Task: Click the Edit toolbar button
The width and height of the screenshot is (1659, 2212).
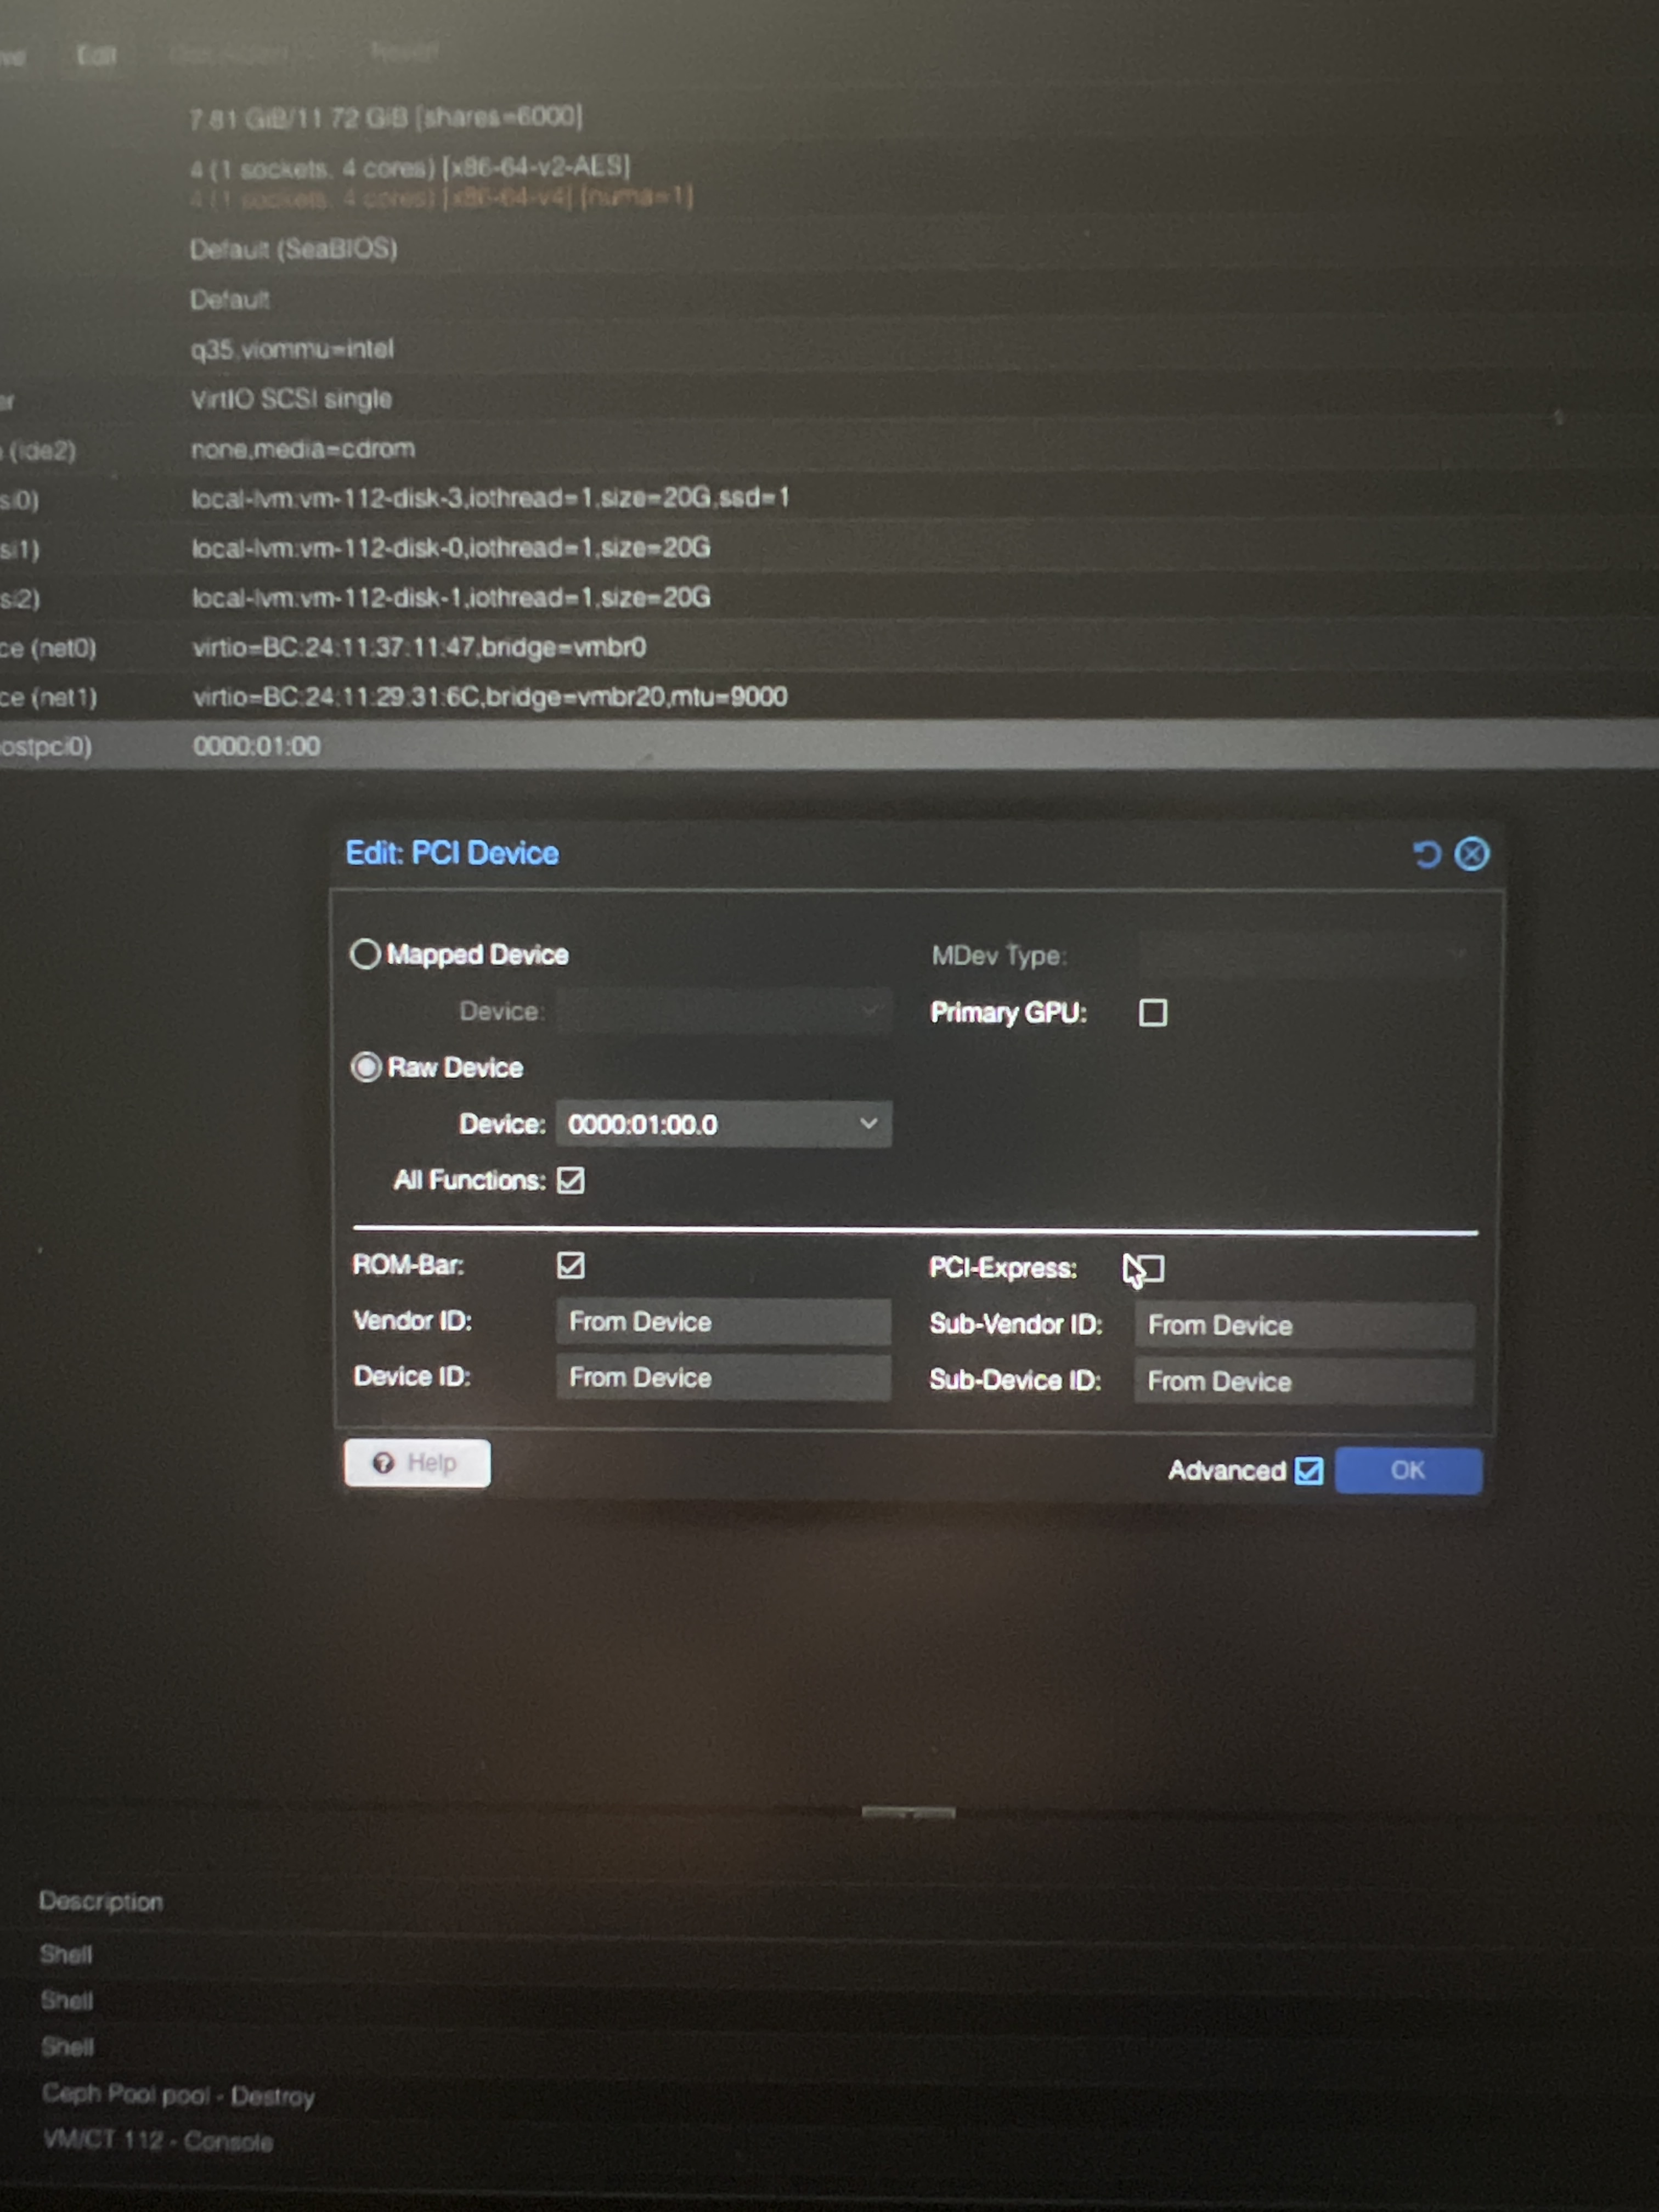Action: pos(97,55)
